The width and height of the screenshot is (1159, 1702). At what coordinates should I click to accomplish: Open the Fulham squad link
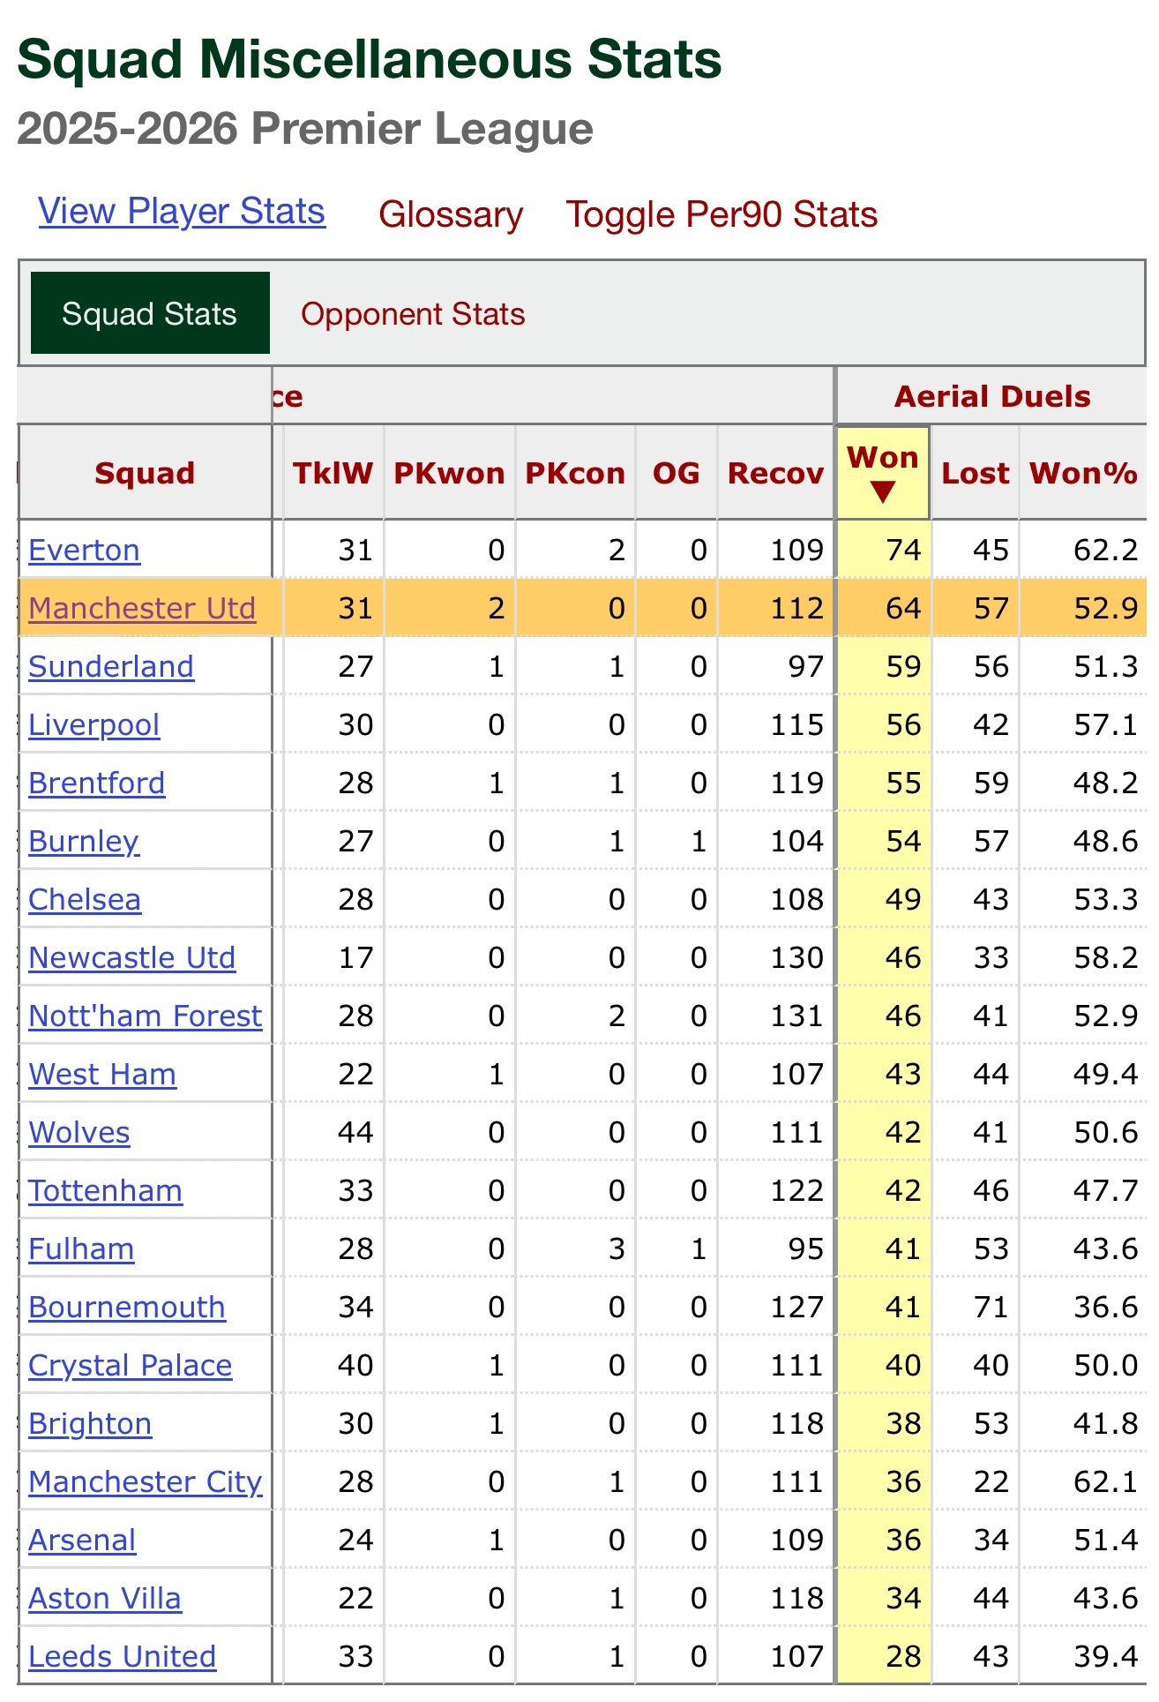[x=81, y=1248]
